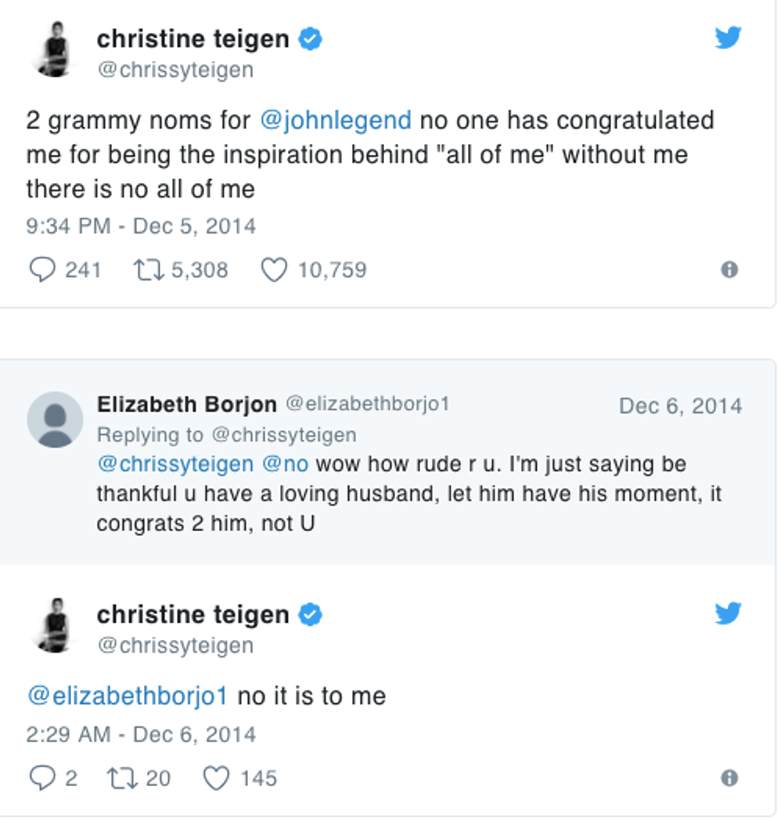Open info icon on first tweet
Viewport: 784px width, 823px height.
(x=729, y=270)
